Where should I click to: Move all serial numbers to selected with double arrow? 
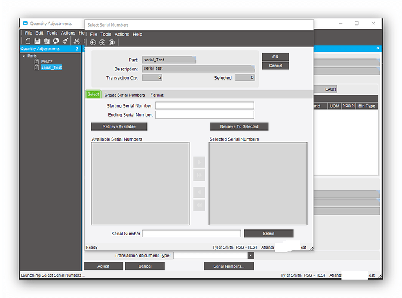tap(199, 175)
